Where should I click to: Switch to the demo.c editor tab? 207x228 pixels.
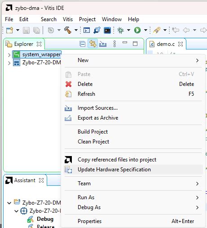[x=166, y=44]
